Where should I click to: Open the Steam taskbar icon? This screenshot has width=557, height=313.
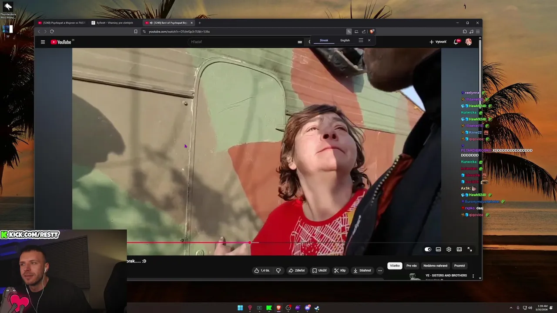[x=317, y=308]
